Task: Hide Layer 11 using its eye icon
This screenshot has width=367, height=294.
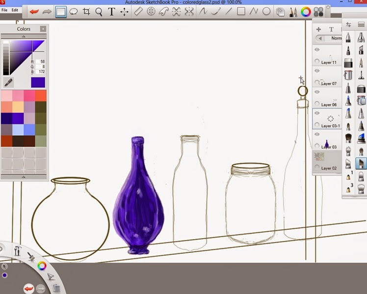Action: (x=317, y=49)
